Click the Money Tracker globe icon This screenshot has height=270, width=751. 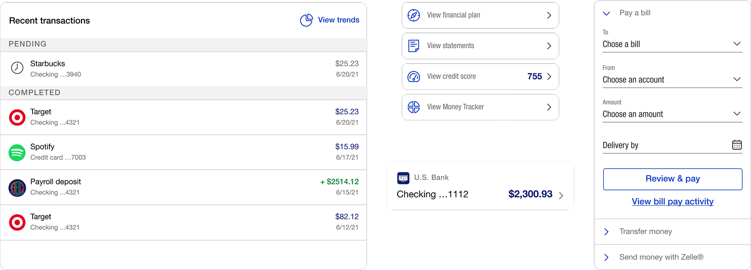click(414, 107)
